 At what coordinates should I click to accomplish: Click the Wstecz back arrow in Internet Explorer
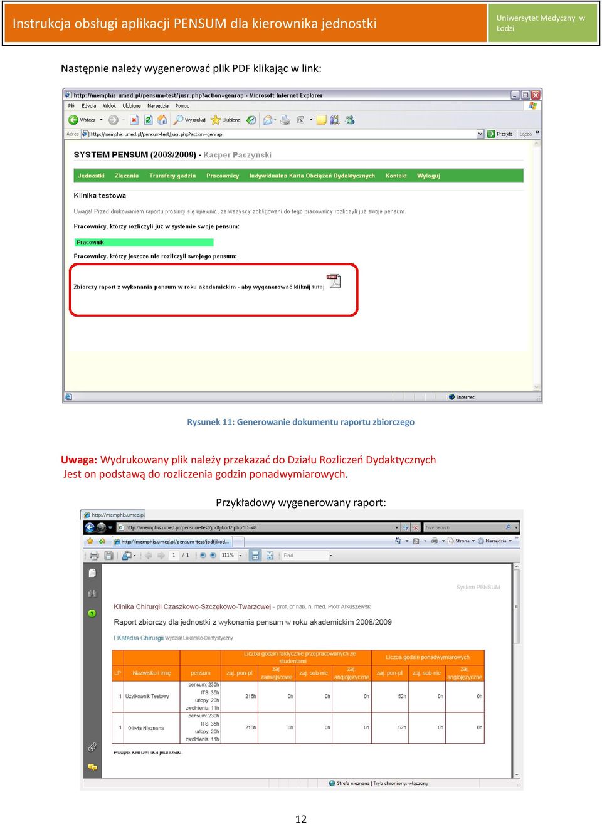click(73, 120)
